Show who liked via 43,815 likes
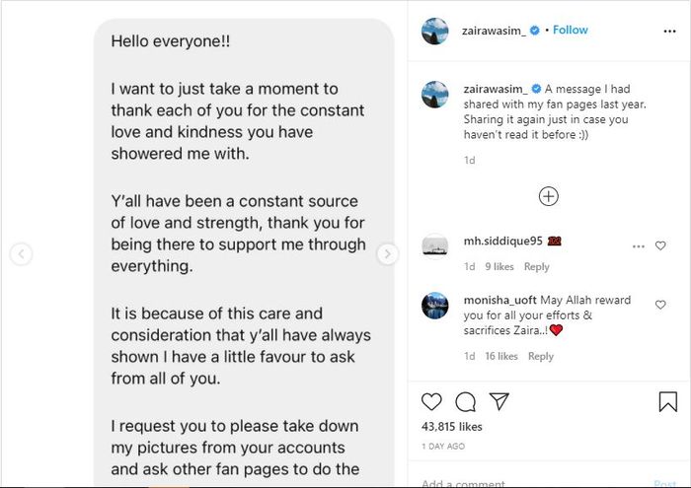This screenshot has width=691, height=488. click(452, 427)
